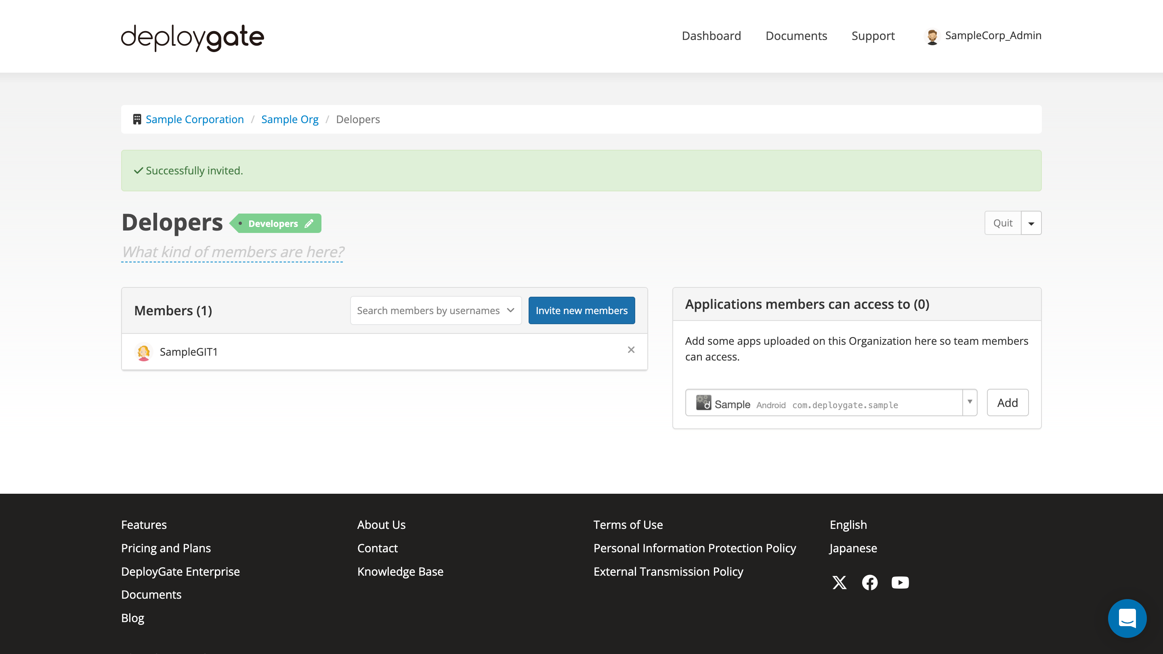Viewport: 1163px width, 654px height.
Task: Switch language to Japanese
Action: 853,548
